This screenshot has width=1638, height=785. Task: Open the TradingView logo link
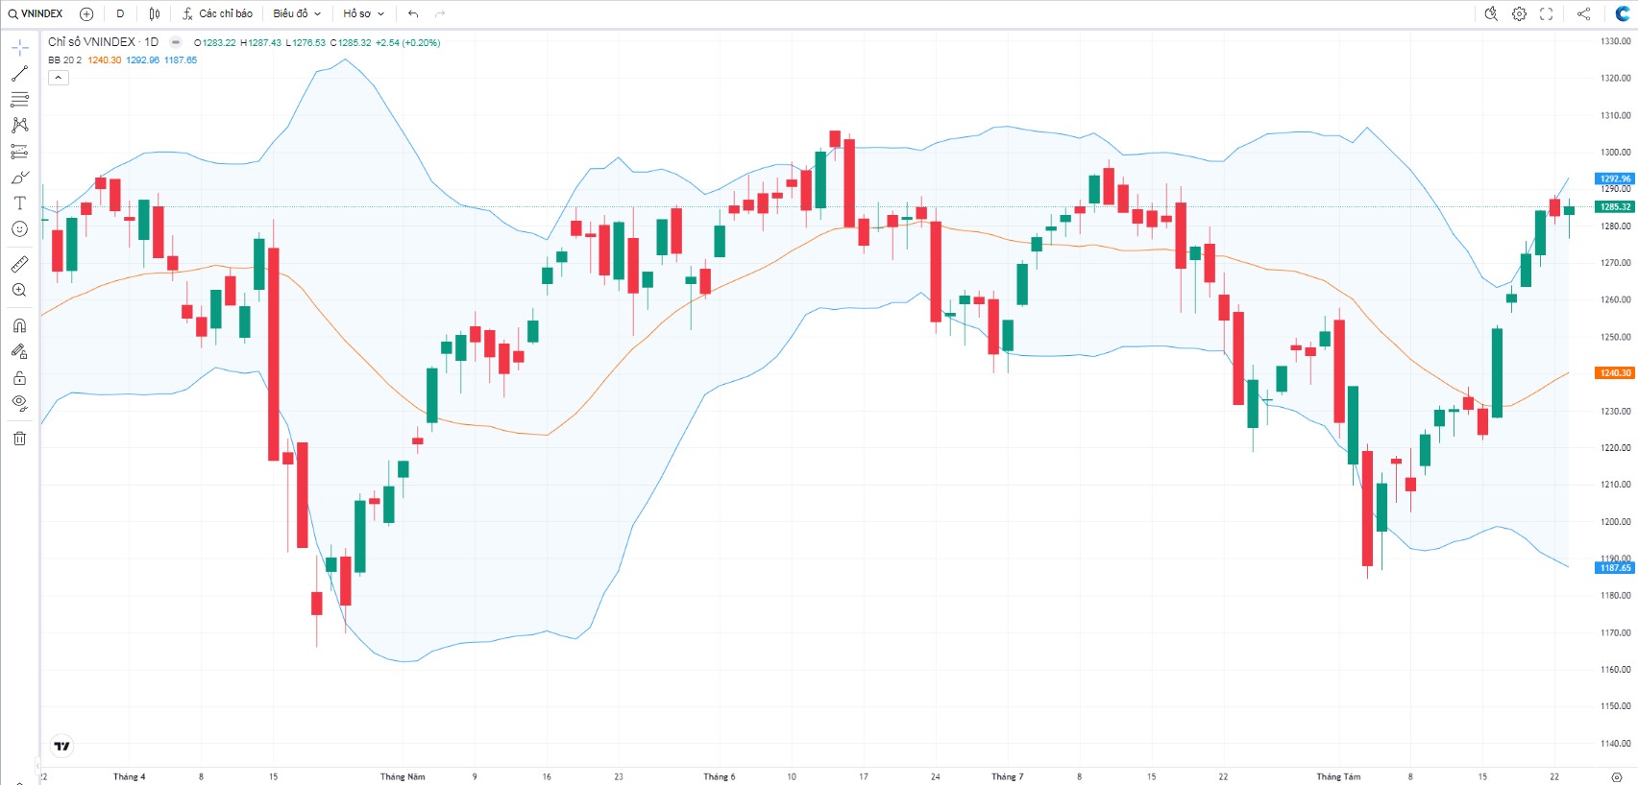click(x=62, y=746)
